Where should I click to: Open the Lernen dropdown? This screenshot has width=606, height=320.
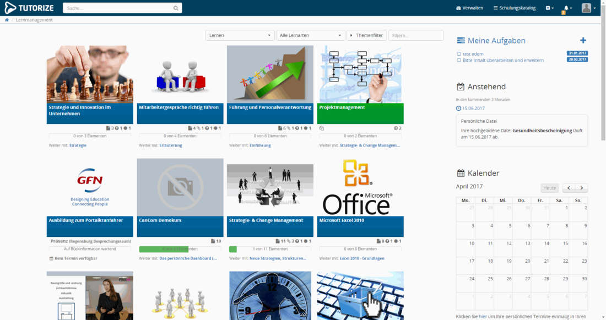coord(240,35)
